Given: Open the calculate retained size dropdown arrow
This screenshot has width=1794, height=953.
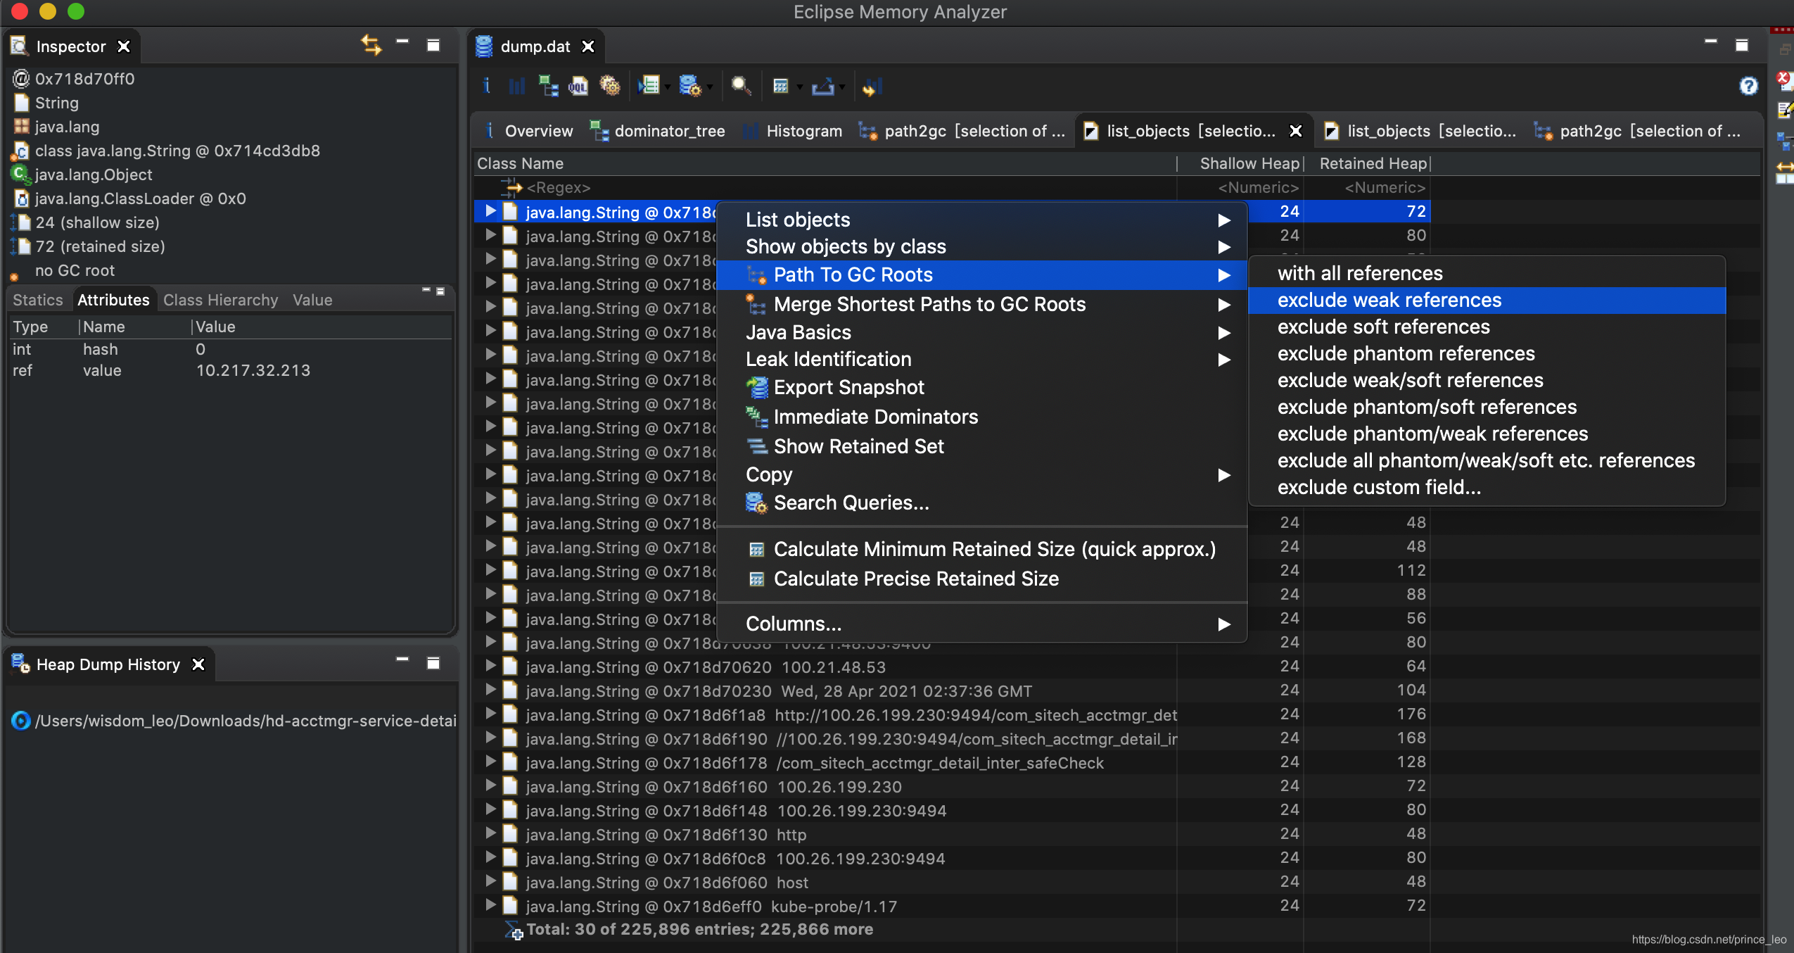Looking at the screenshot, I should [800, 87].
